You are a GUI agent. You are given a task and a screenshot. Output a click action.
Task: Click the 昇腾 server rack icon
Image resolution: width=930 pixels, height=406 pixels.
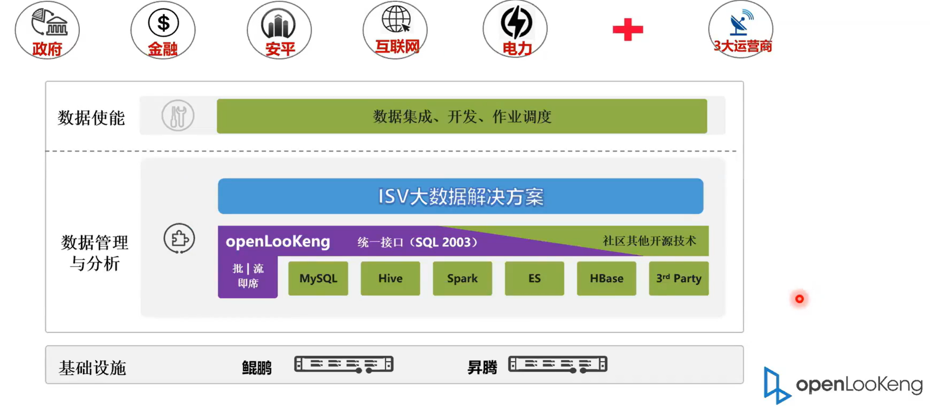point(558,364)
